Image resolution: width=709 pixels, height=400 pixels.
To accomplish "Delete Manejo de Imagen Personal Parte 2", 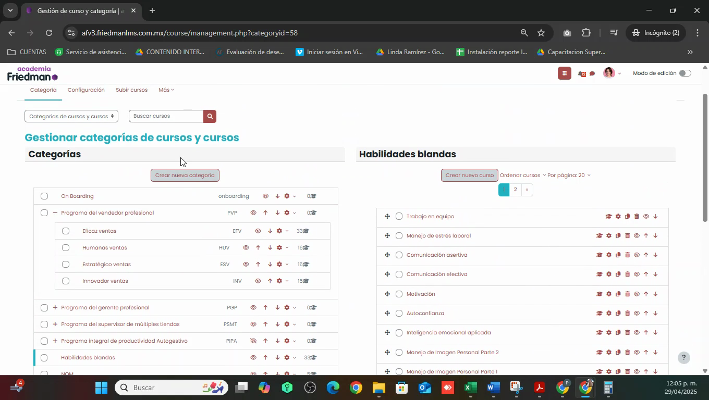I will [x=627, y=352].
